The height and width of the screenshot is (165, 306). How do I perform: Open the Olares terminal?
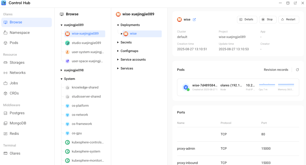click(15, 153)
